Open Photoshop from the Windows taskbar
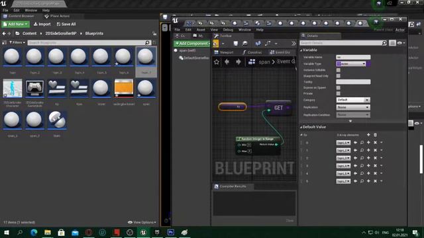Screen dimensions: 424x238 click(x=171, y=232)
